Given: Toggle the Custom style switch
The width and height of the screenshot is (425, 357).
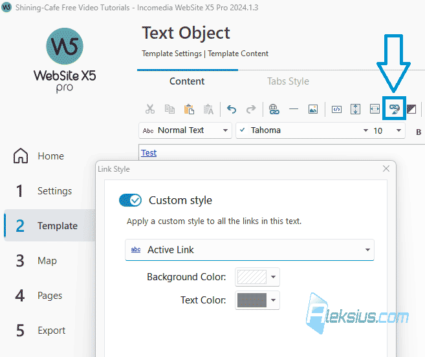Looking at the screenshot, I should (x=131, y=200).
